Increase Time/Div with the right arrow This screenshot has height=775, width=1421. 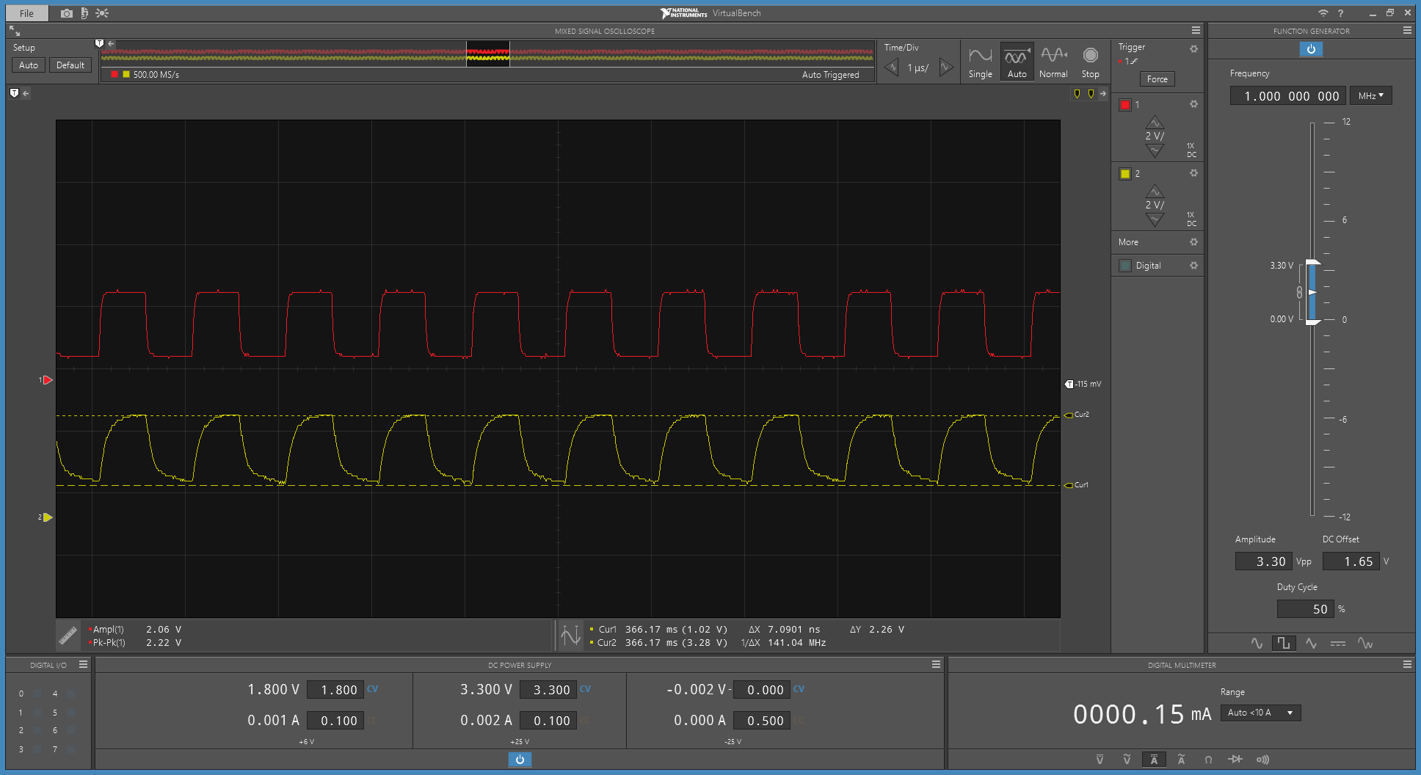point(946,68)
